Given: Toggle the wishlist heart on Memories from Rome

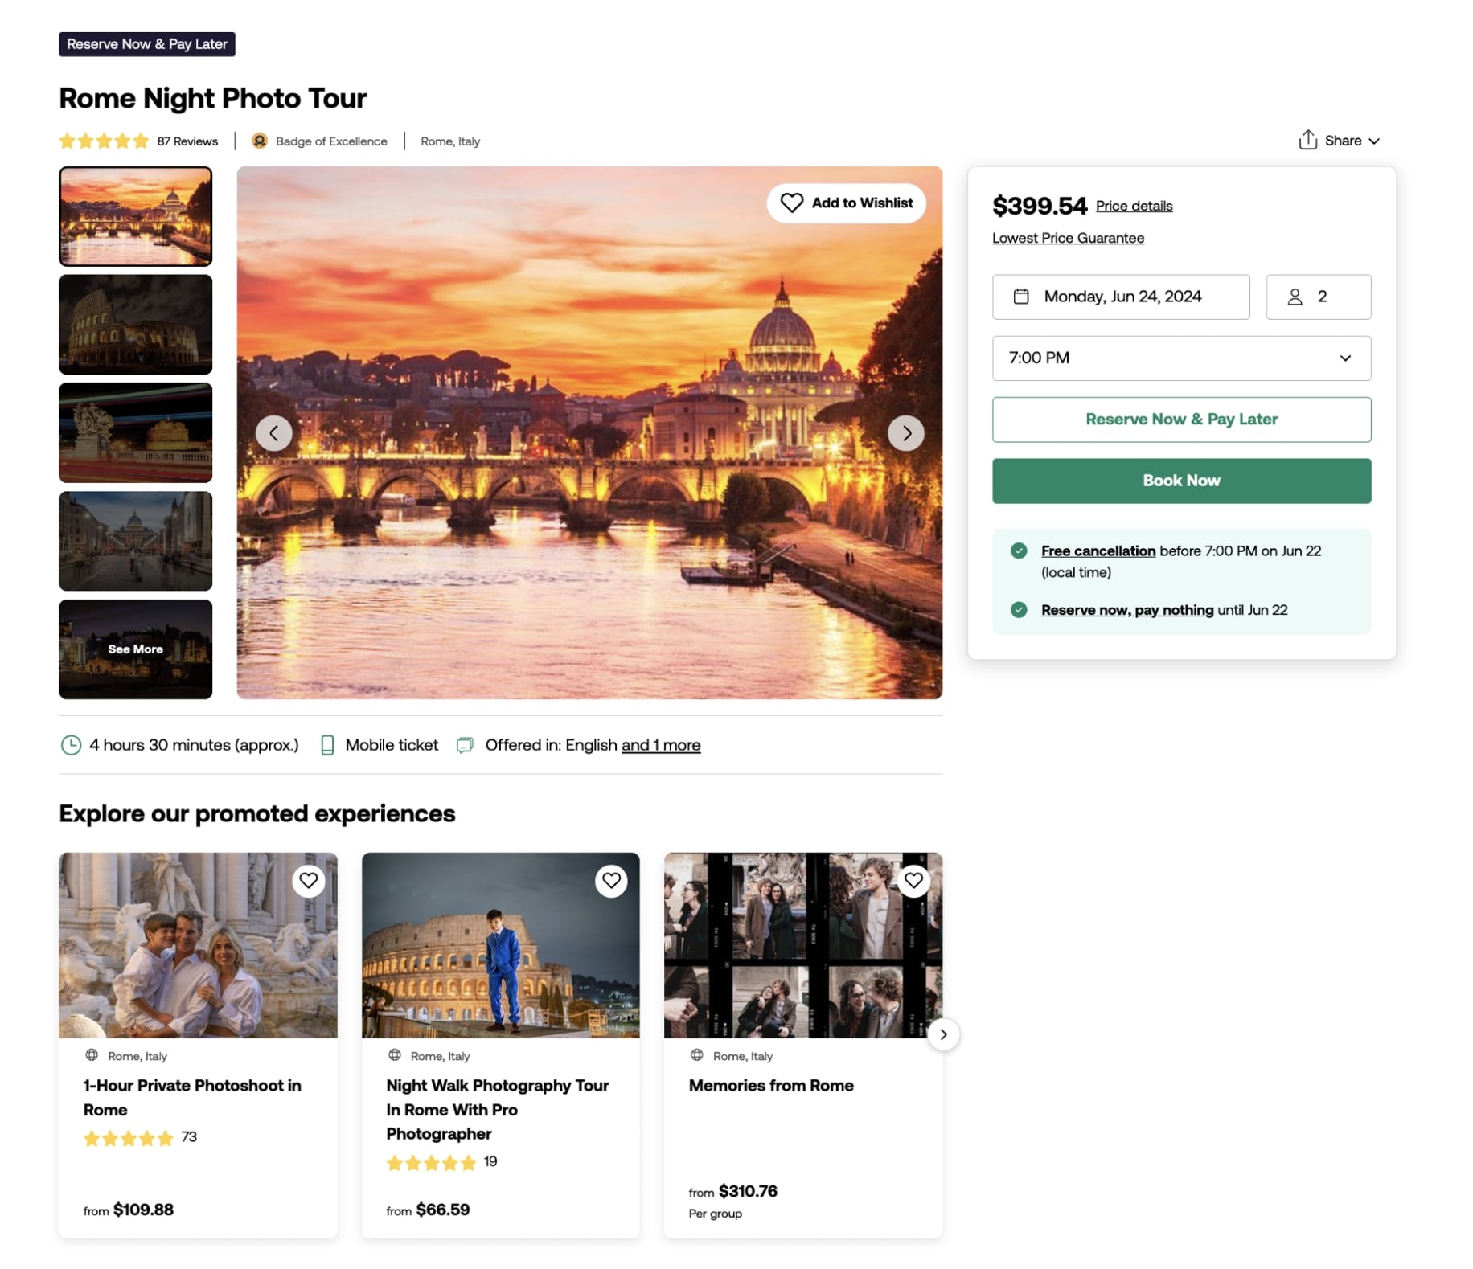Looking at the screenshot, I should coord(913,881).
